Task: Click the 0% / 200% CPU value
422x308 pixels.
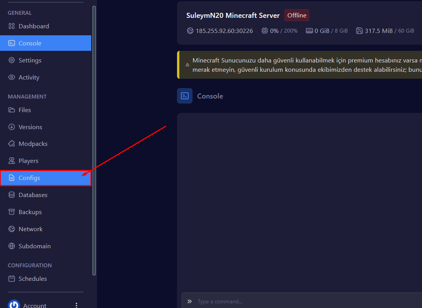Action: 284,31
